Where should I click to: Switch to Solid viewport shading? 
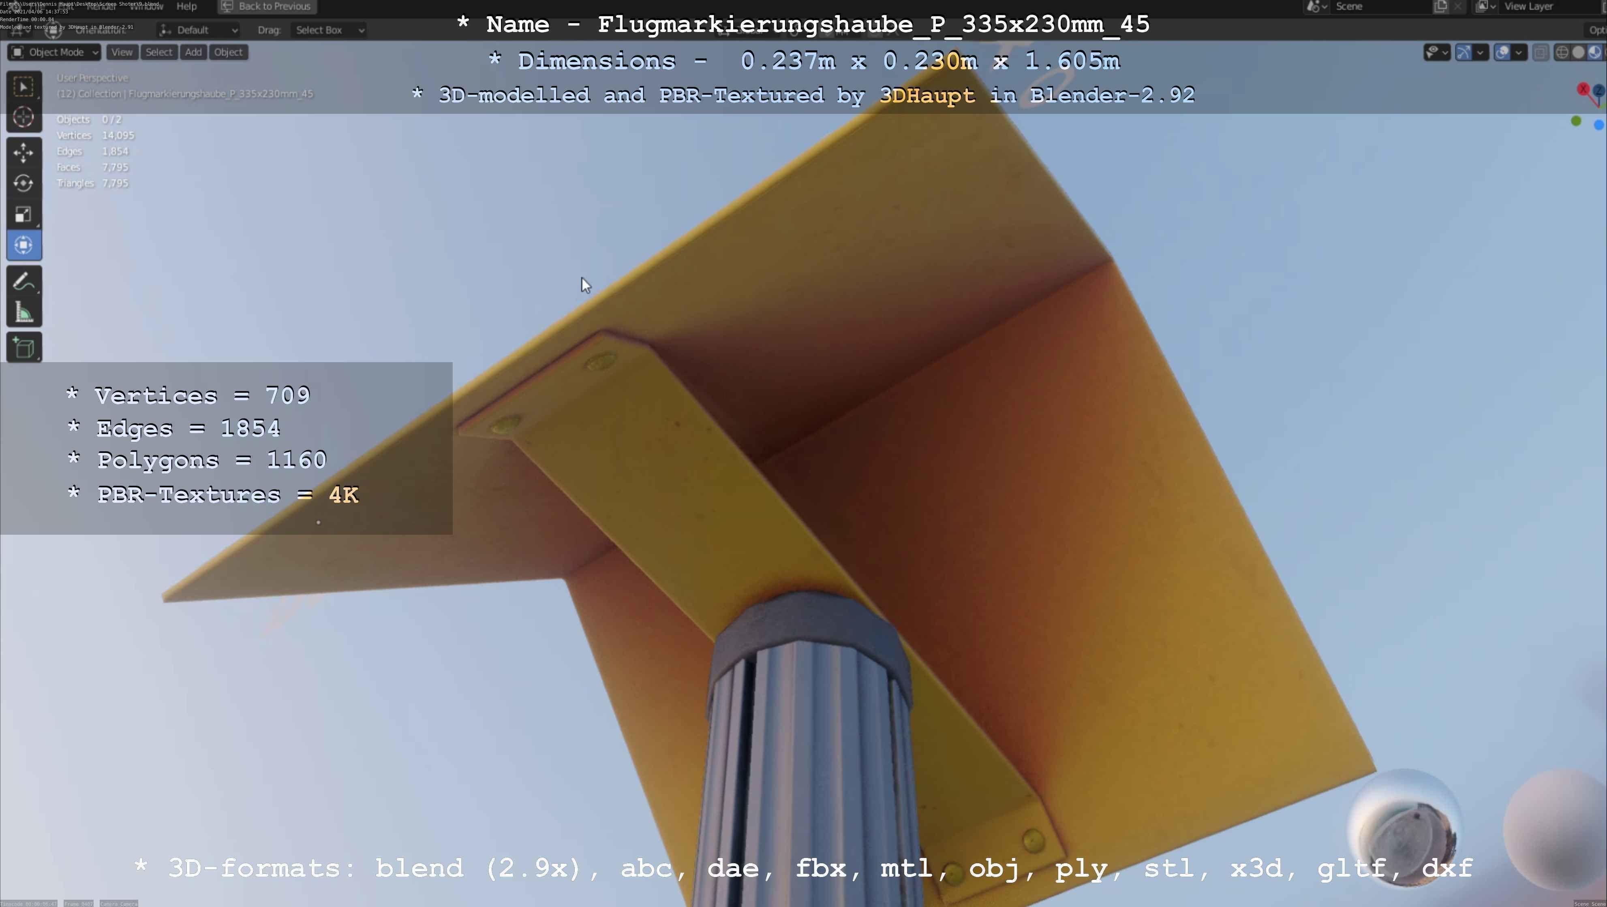pos(1578,52)
